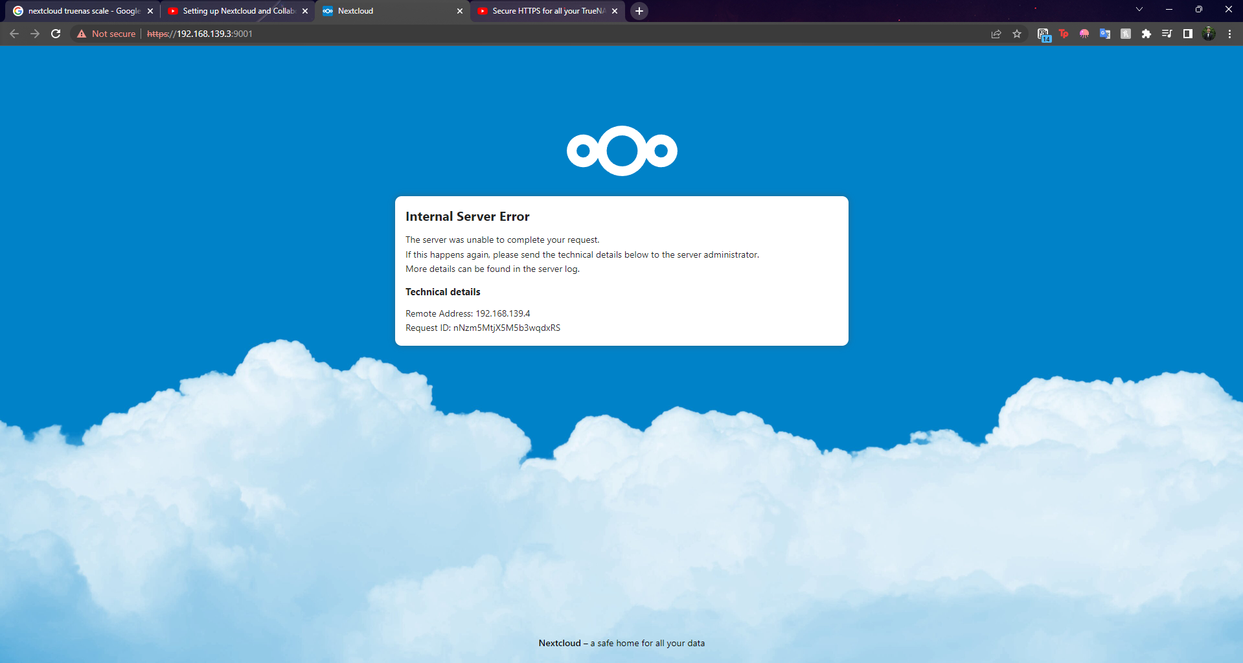Open the tab search dropdown chevron
The height and width of the screenshot is (663, 1243).
[x=1139, y=10]
